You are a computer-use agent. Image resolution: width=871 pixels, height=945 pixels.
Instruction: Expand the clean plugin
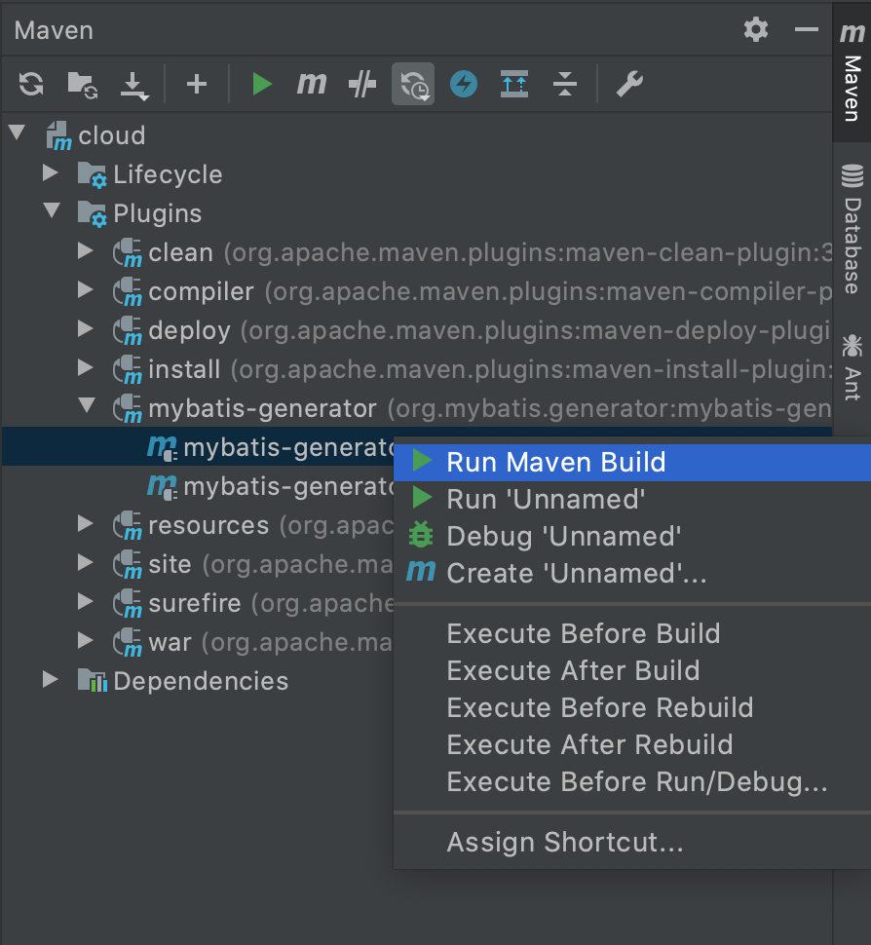point(86,251)
